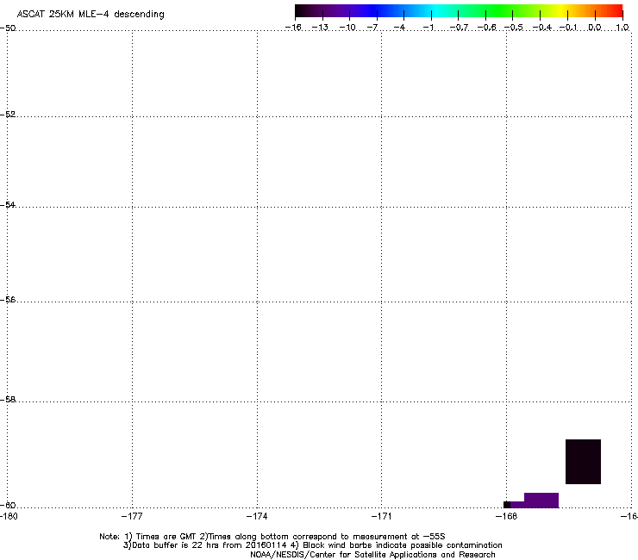Click the 'ASCAT 25KM MLE-4 descending' title
This screenshot has height=560, width=638.
91,15
